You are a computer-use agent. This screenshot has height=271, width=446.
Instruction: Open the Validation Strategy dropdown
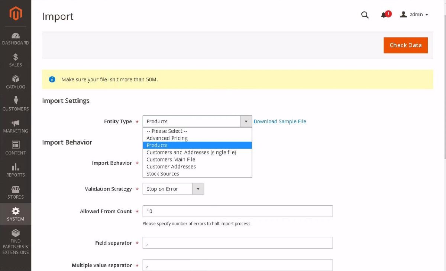click(x=173, y=189)
